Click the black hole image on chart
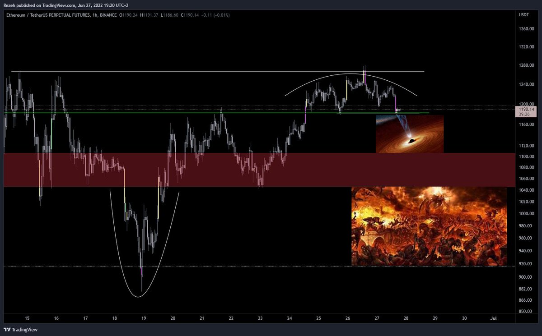This screenshot has height=336, width=542. tap(410, 134)
